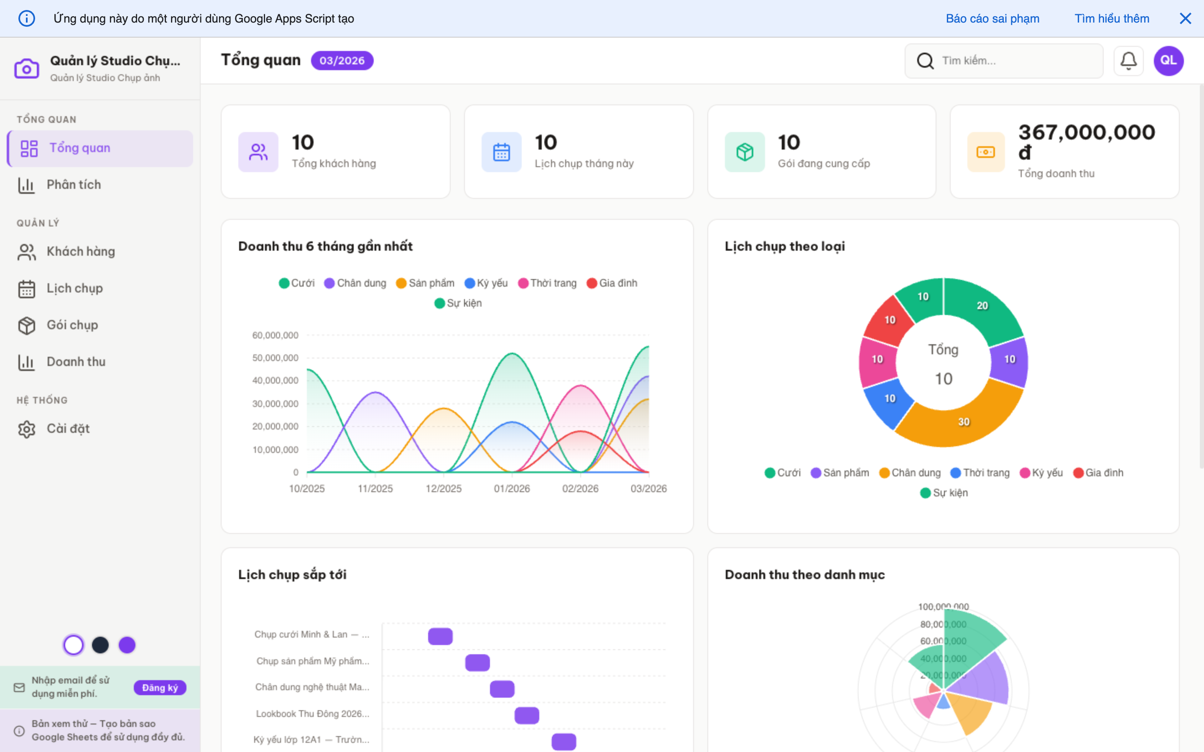1204x752 pixels.
Task: Click the package icon on Gói đang cung cấp card
Action: tap(744, 152)
